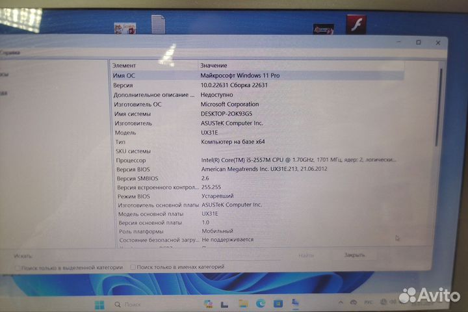Click the taskbar Поиск search box text
Viewport: 468px width, 312px height.
(x=133, y=305)
